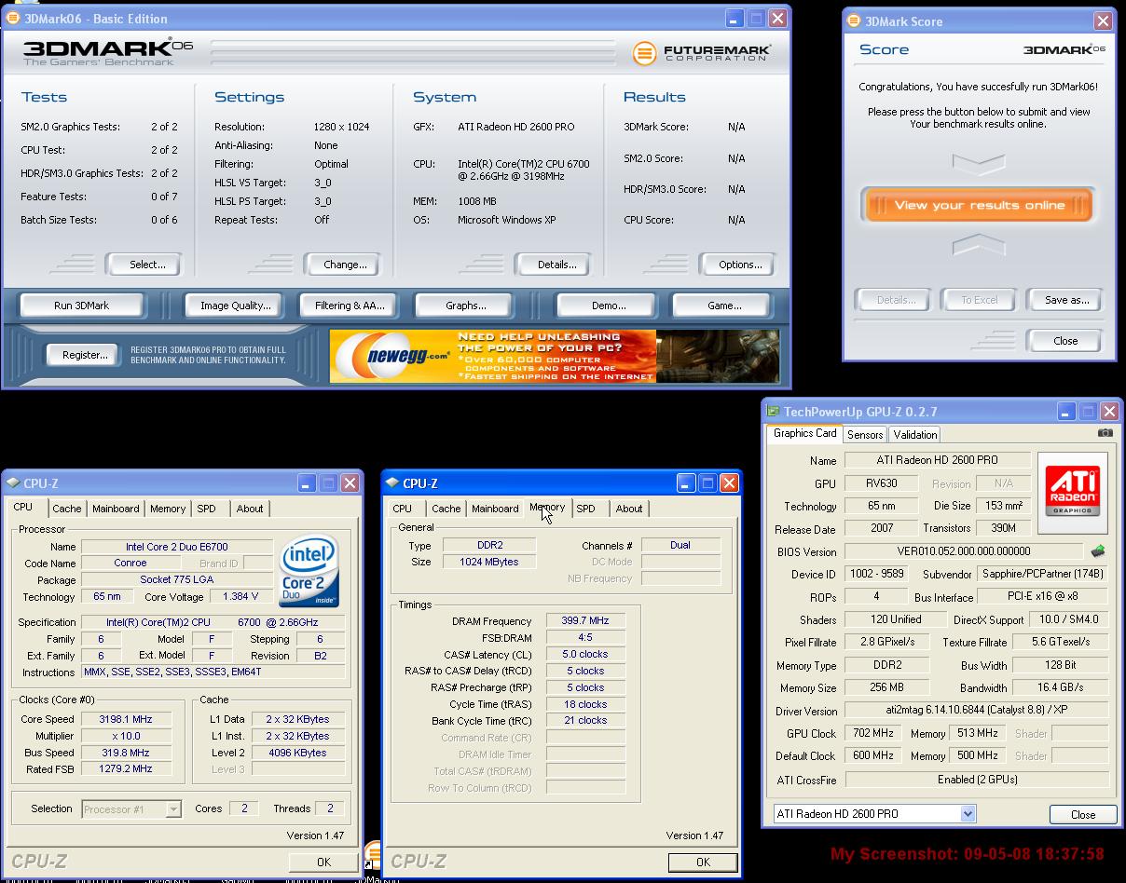Click the GPU-Z Name field showing Radeon HD 2600 PRO
The width and height of the screenshot is (1126, 883).
[x=938, y=460]
